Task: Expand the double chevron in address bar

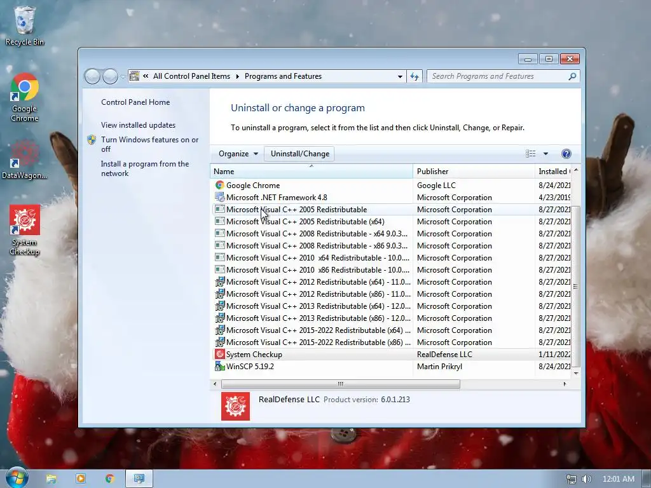Action: pyautogui.click(x=146, y=76)
